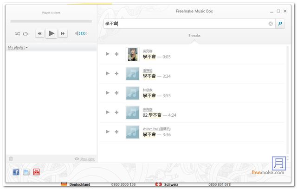Open the artist link above the 0:05 track
Screen dimensions: 297x189
click(148, 51)
